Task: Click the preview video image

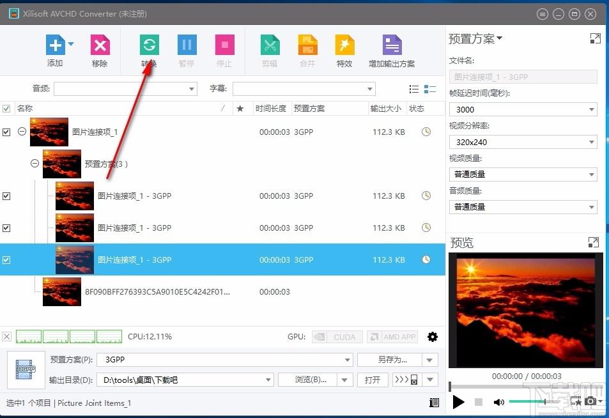Action: click(x=525, y=310)
